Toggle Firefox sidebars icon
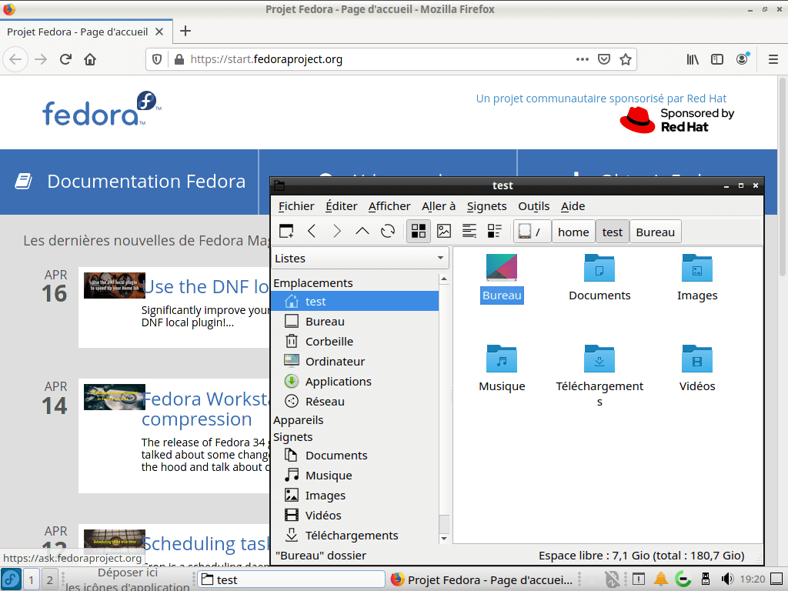The width and height of the screenshot is (788, 591). click(x=717, y=59)
